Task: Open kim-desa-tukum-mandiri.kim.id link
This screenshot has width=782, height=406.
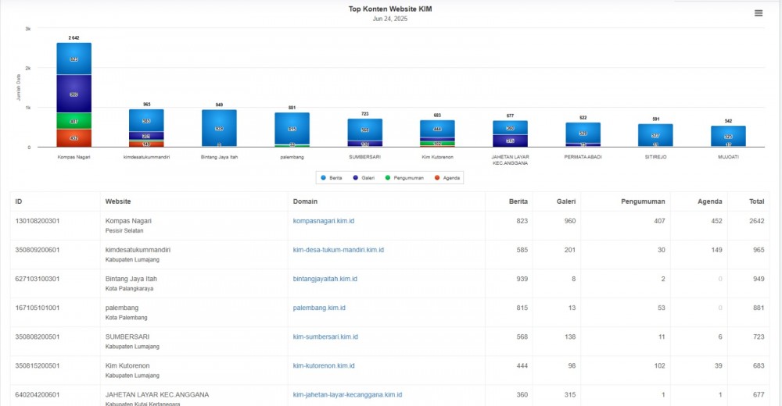Action: click(x=338, y=250)
